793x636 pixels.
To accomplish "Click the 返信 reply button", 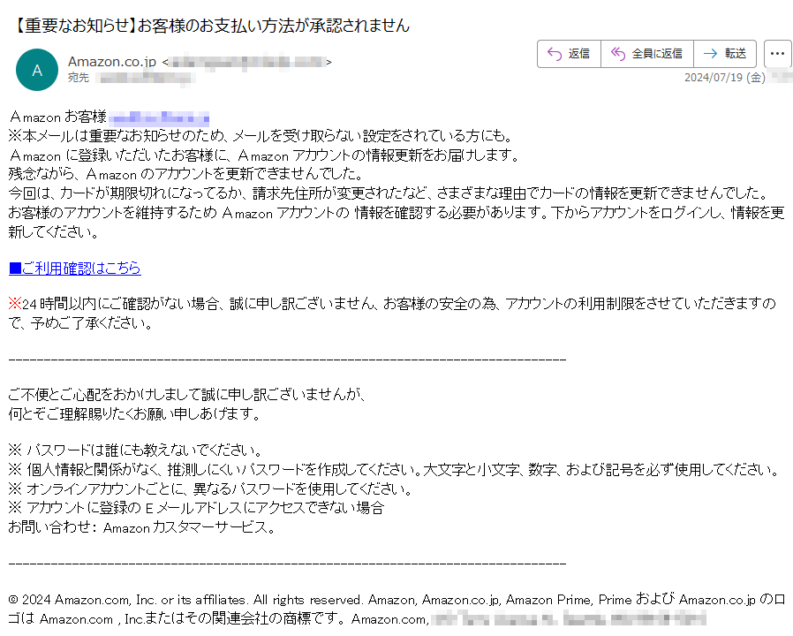I will (x=569, y=54).
